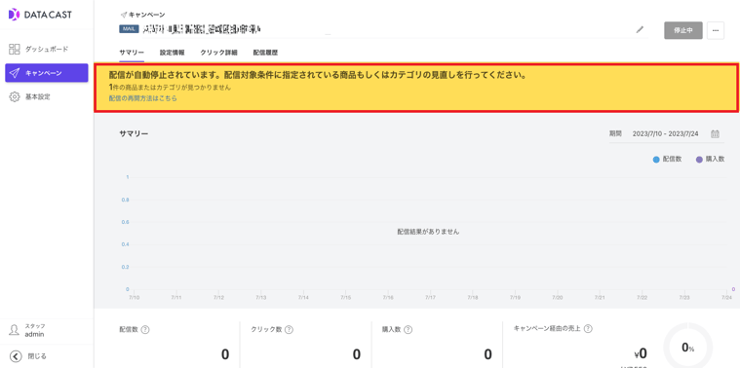This screenshot has width=740, height=368.
Task: Click the DATACAST logo icon
Action: click(15, 15)
